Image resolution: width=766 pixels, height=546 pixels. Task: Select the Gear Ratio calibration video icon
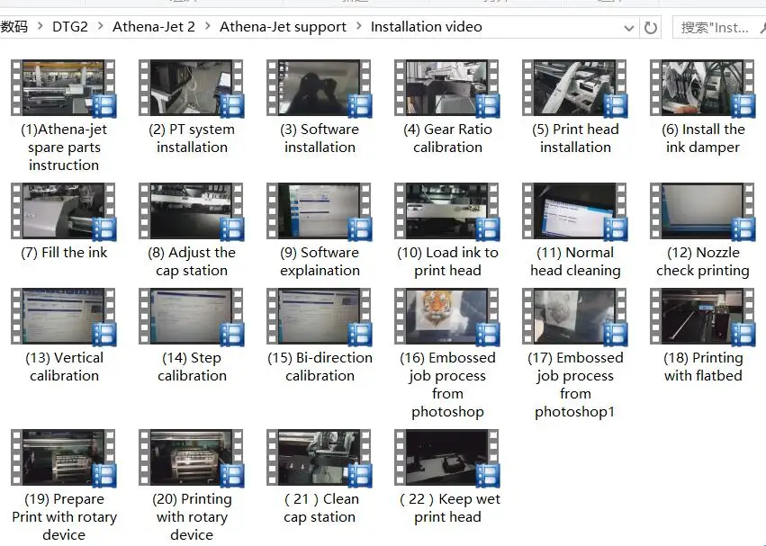(447, 88)
